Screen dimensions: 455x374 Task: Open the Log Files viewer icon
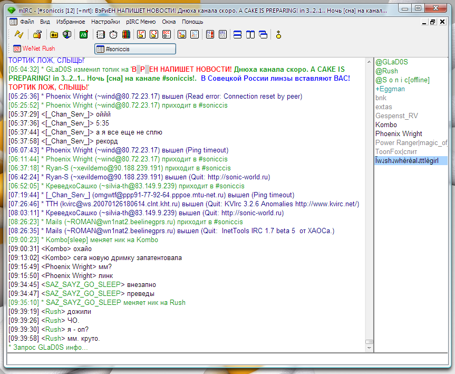click(195, 35)
